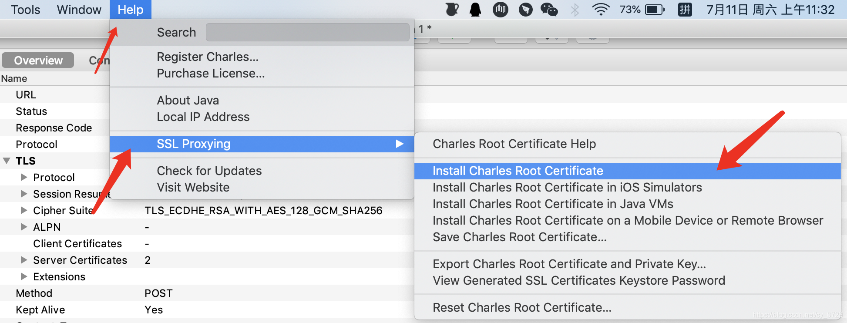Collapse the TLS tree node
This screenshot has width=847, height=323.
pyautogui.click(x=7, y=161)
